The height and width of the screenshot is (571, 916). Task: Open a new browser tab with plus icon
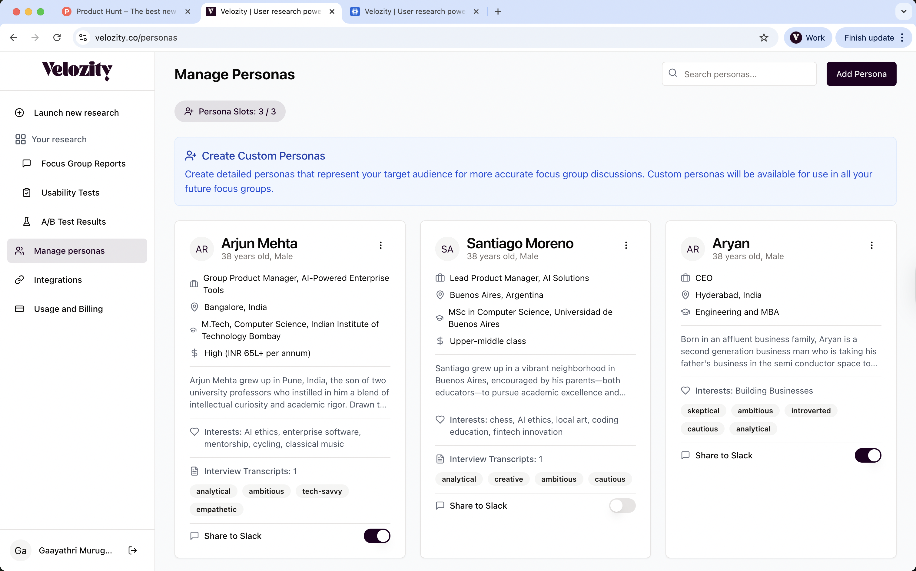pos(498,11)
